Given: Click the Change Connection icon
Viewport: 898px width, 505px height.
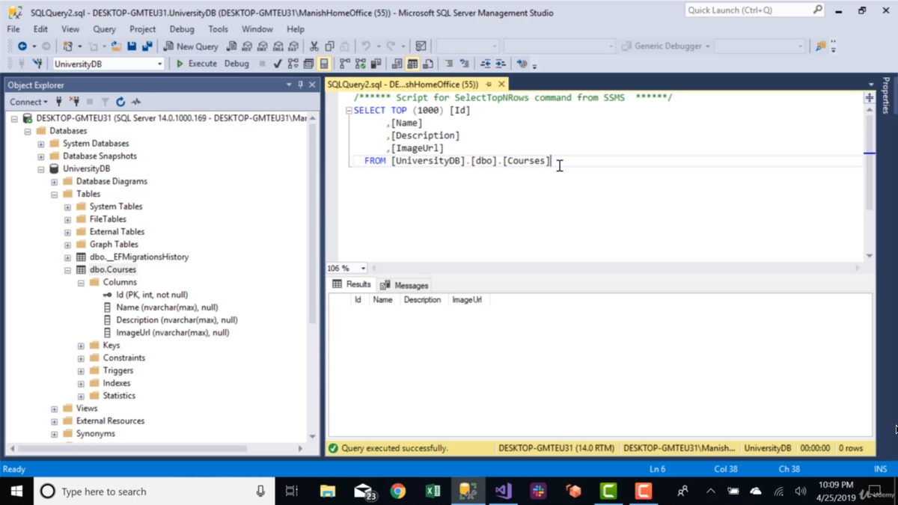Looking at the screenshot, I should (37, 64).
